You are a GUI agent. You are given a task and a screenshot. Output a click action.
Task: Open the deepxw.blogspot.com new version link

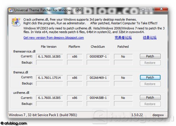pos(53,38)
